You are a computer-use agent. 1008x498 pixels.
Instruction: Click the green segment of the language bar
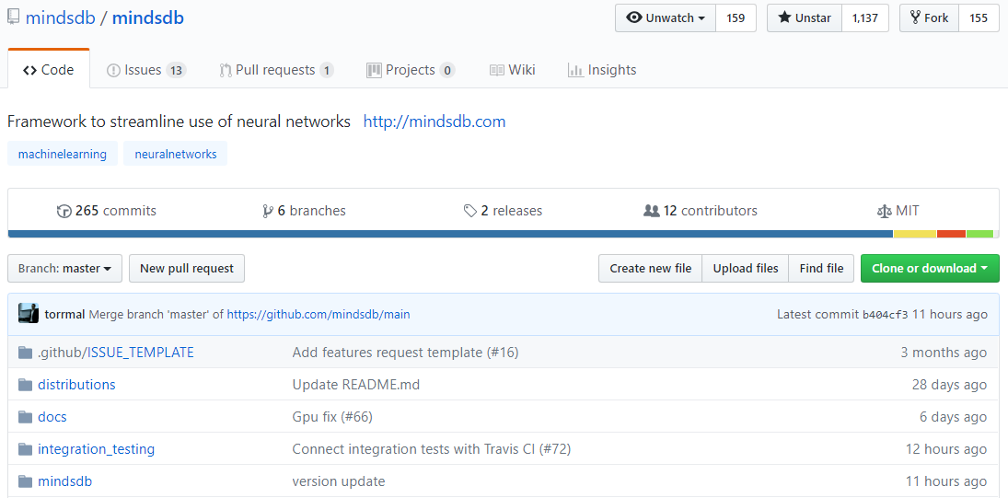pyautogui.click(x=979, y=234)
